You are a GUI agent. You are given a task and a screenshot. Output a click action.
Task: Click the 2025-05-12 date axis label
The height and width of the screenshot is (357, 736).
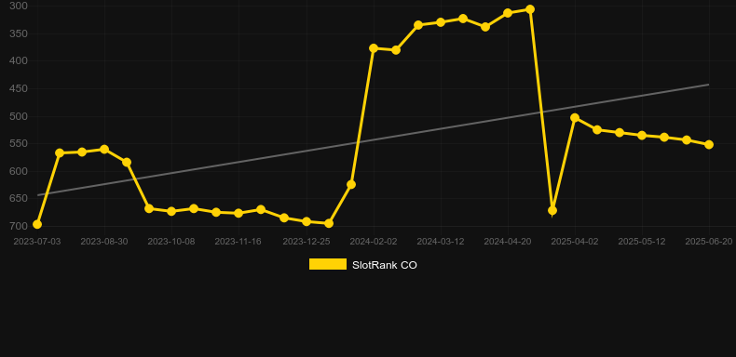click(642, 242)
